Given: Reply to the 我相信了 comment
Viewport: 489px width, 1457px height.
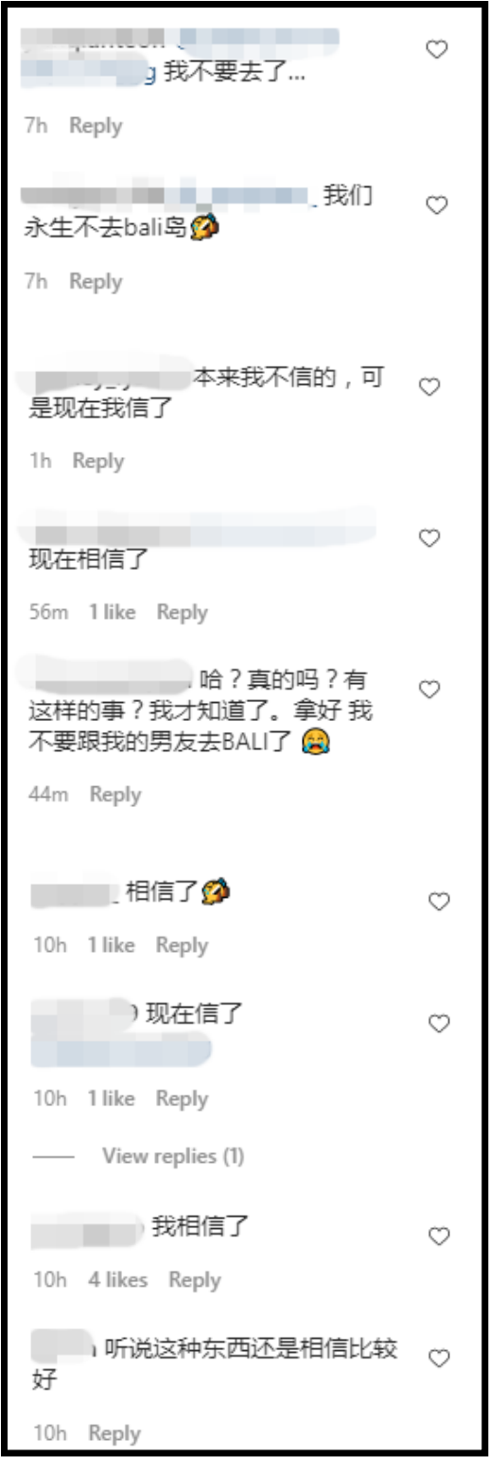Looking at the screenshot, I should click(194, 1280).
